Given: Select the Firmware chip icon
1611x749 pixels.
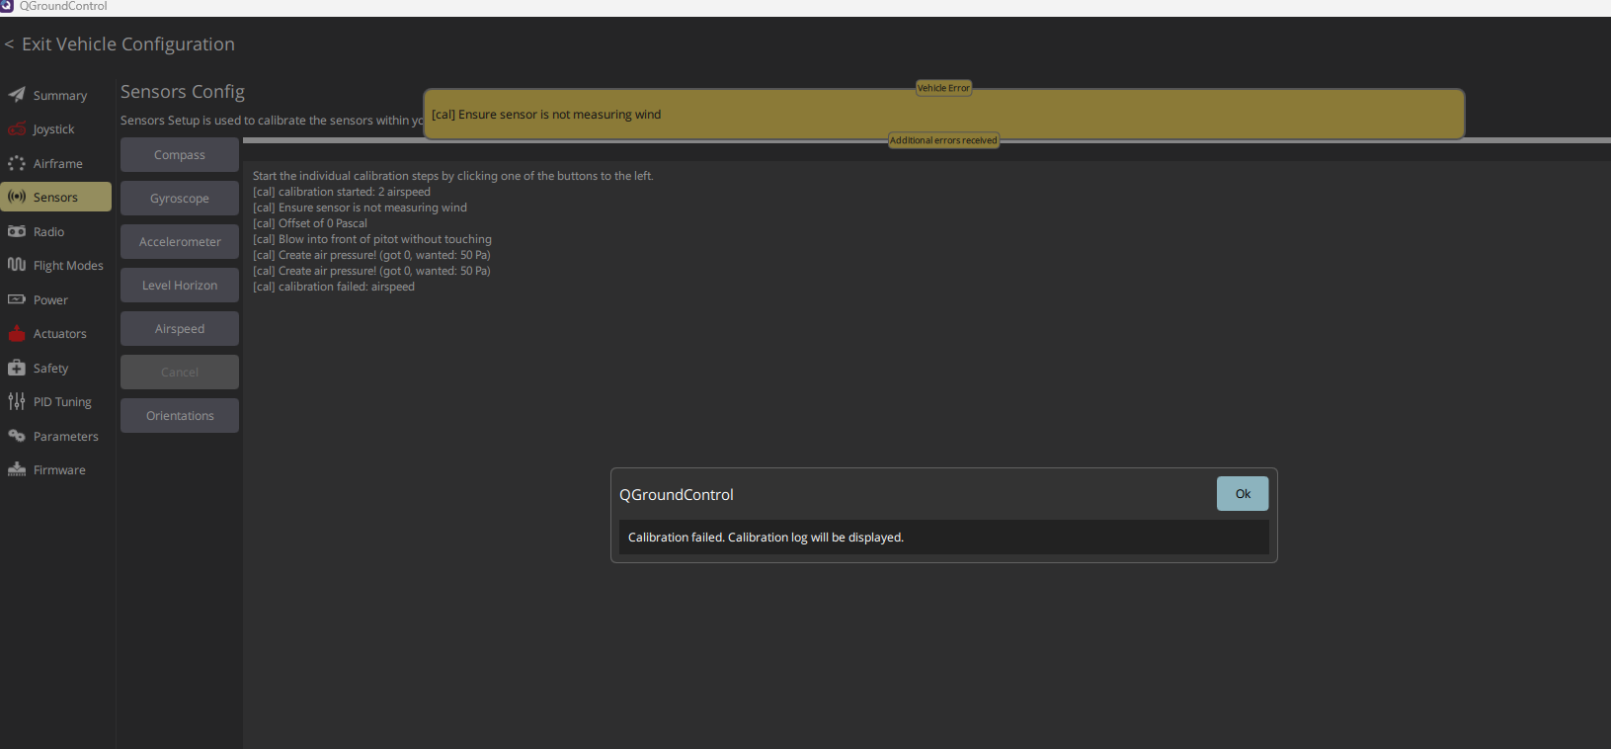Looking at the screenshot, I should 17,469.
